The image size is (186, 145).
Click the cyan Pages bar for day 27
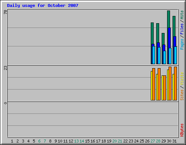154,55
